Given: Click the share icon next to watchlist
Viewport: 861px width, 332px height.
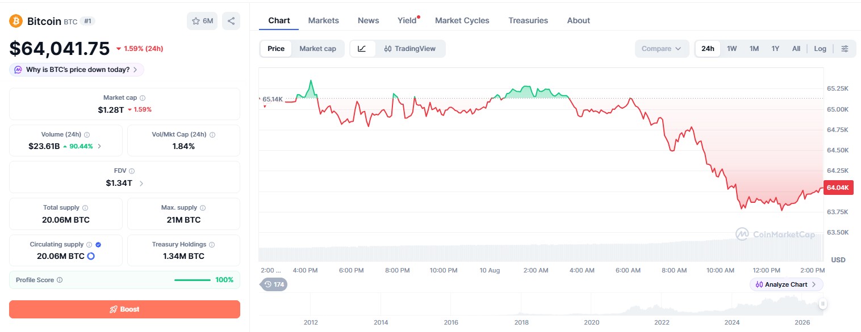Looking at the screenshot, I should (231, 21).
